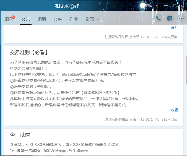Open the 作业 homework tab

[x=74, y=19]
